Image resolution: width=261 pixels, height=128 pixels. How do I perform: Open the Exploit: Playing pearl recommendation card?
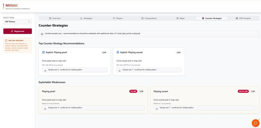point(75,62)
